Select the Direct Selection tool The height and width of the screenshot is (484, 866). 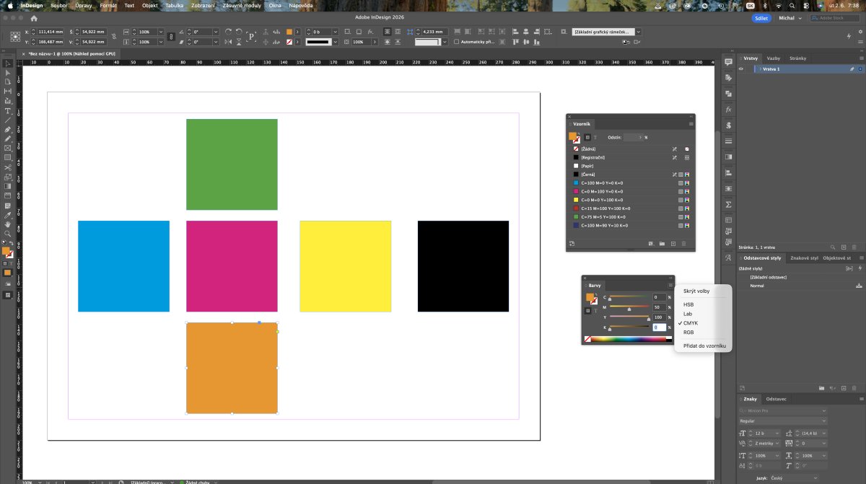tap(7, 73)
